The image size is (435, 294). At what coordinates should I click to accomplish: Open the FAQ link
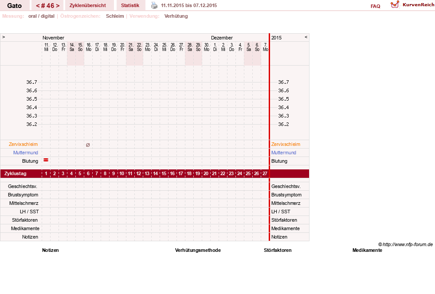coord(375,6)
